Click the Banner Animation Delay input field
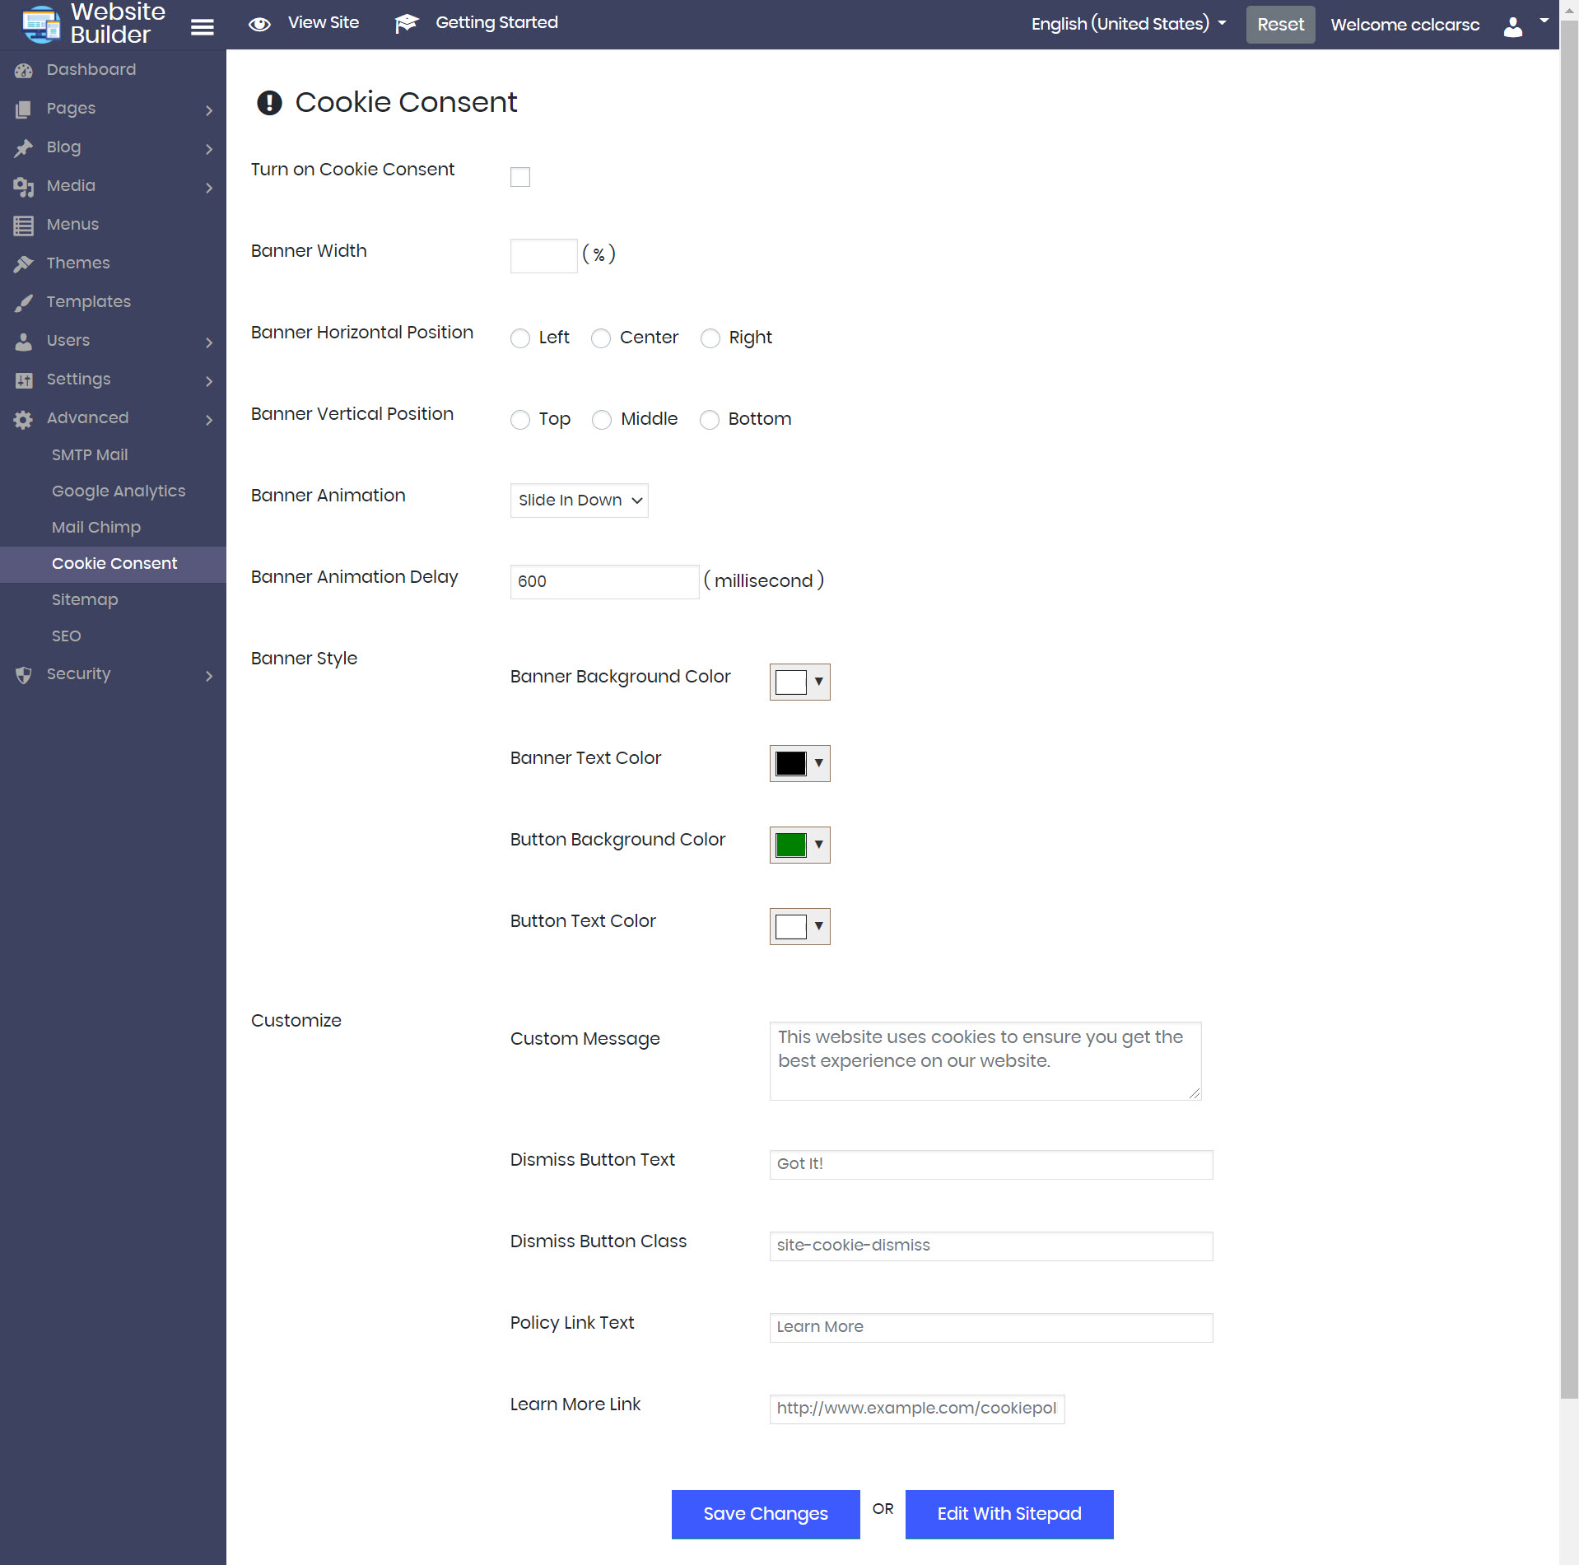 pos(604,582)
